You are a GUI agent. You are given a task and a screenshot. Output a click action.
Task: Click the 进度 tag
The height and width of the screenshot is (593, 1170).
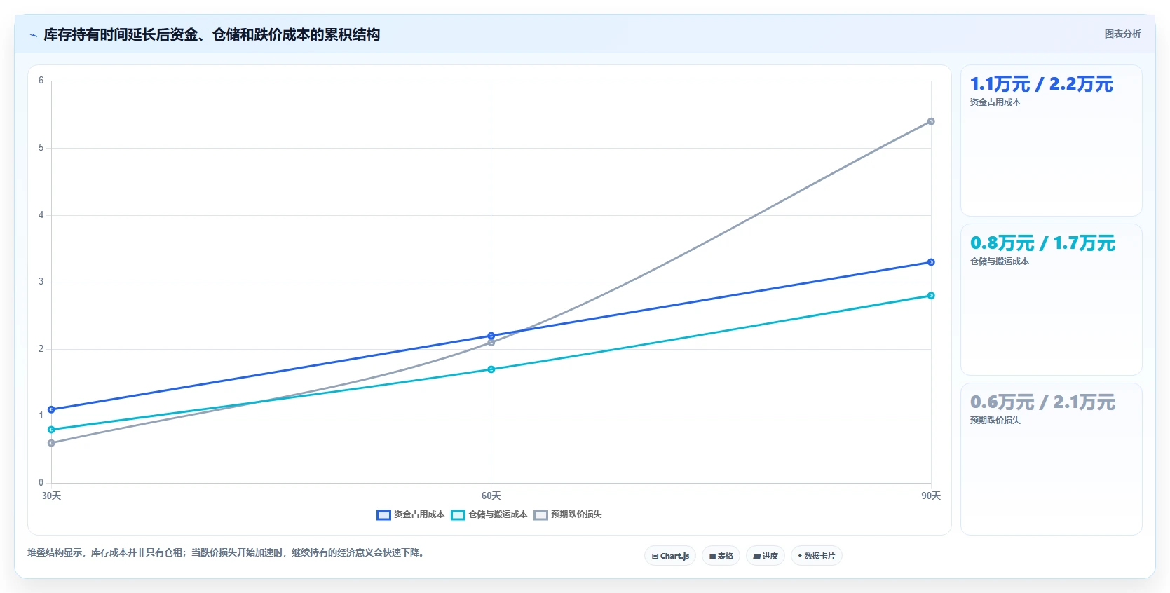765,556
